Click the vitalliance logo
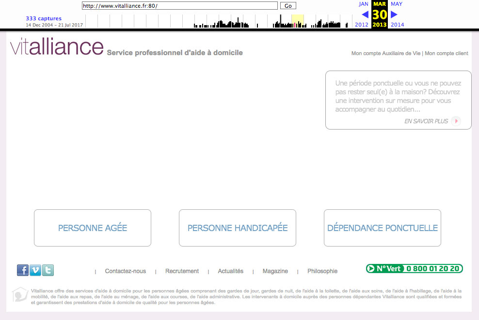 coord(57,46)
